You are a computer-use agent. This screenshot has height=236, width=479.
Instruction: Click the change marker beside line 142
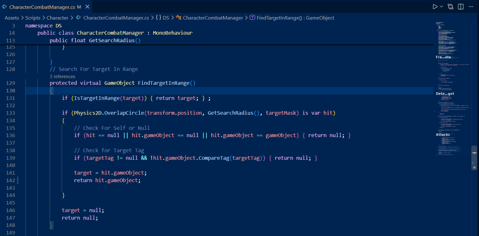point(18,180)
